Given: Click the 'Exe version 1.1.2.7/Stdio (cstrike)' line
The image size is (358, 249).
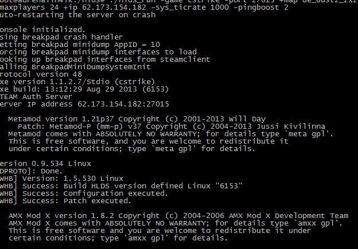Looking at the screenshot, I should tap(77, 82).
